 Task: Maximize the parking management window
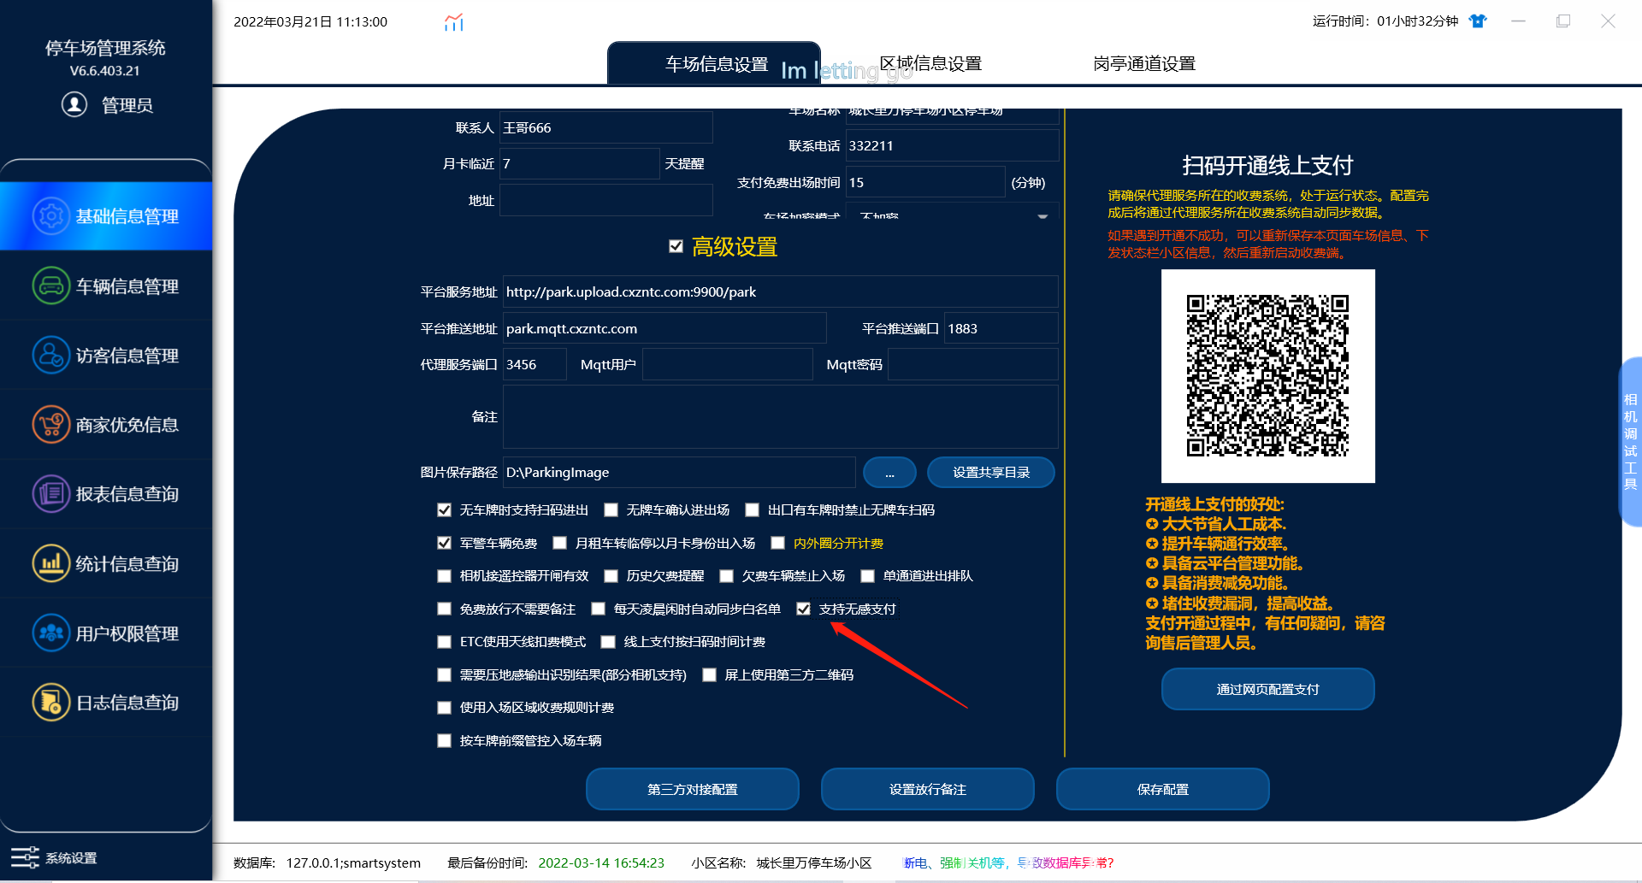click(1563, 21)
